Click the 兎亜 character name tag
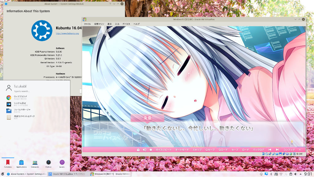Image resolution: width=314 pixels, height=177 pixels. point(147,118)
